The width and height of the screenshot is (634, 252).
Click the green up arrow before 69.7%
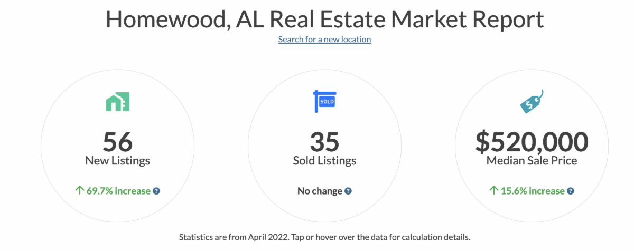[x=80, y=191]
